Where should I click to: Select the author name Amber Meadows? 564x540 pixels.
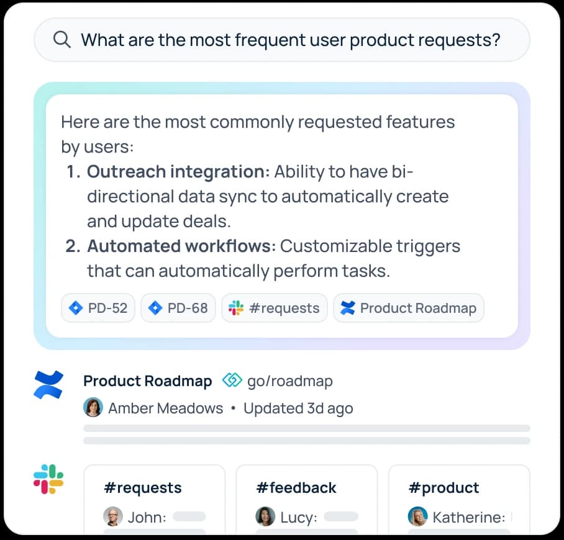coord(165,408)
